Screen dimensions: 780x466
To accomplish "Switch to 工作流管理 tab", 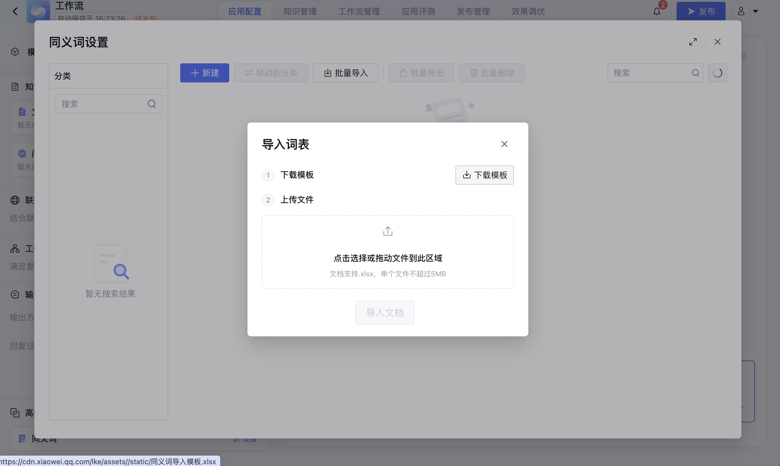I will point(359,12).
